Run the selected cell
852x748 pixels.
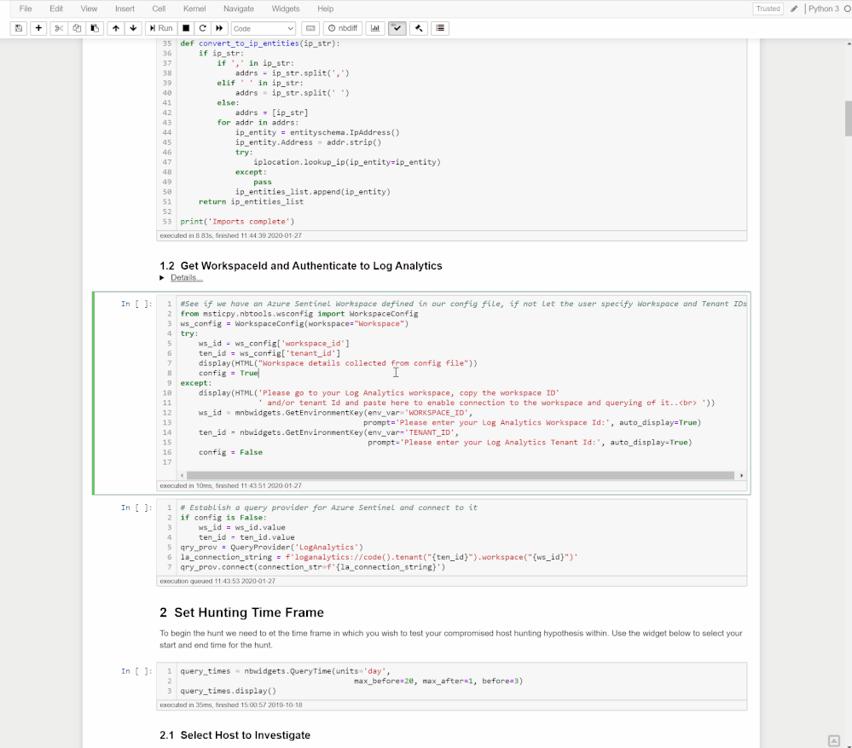click(x=161, y=28)
